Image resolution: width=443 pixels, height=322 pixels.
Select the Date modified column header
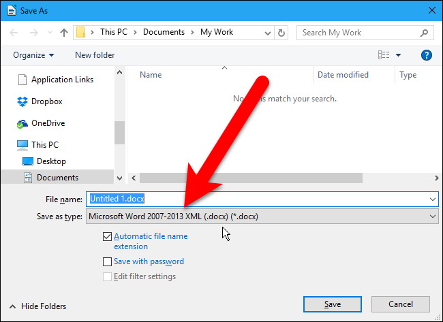343,75
